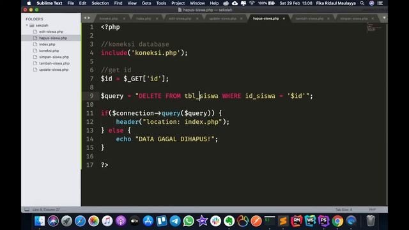
Task: Open the Find menu
Action: click(x=118, y=3)
